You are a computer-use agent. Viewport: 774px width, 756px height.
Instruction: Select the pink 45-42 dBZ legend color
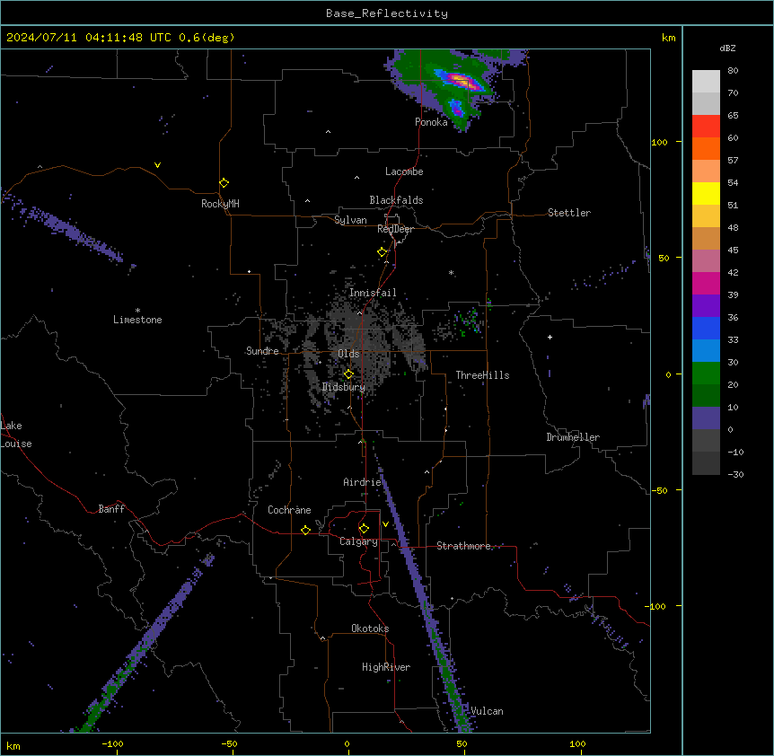(x=706, y=261)
